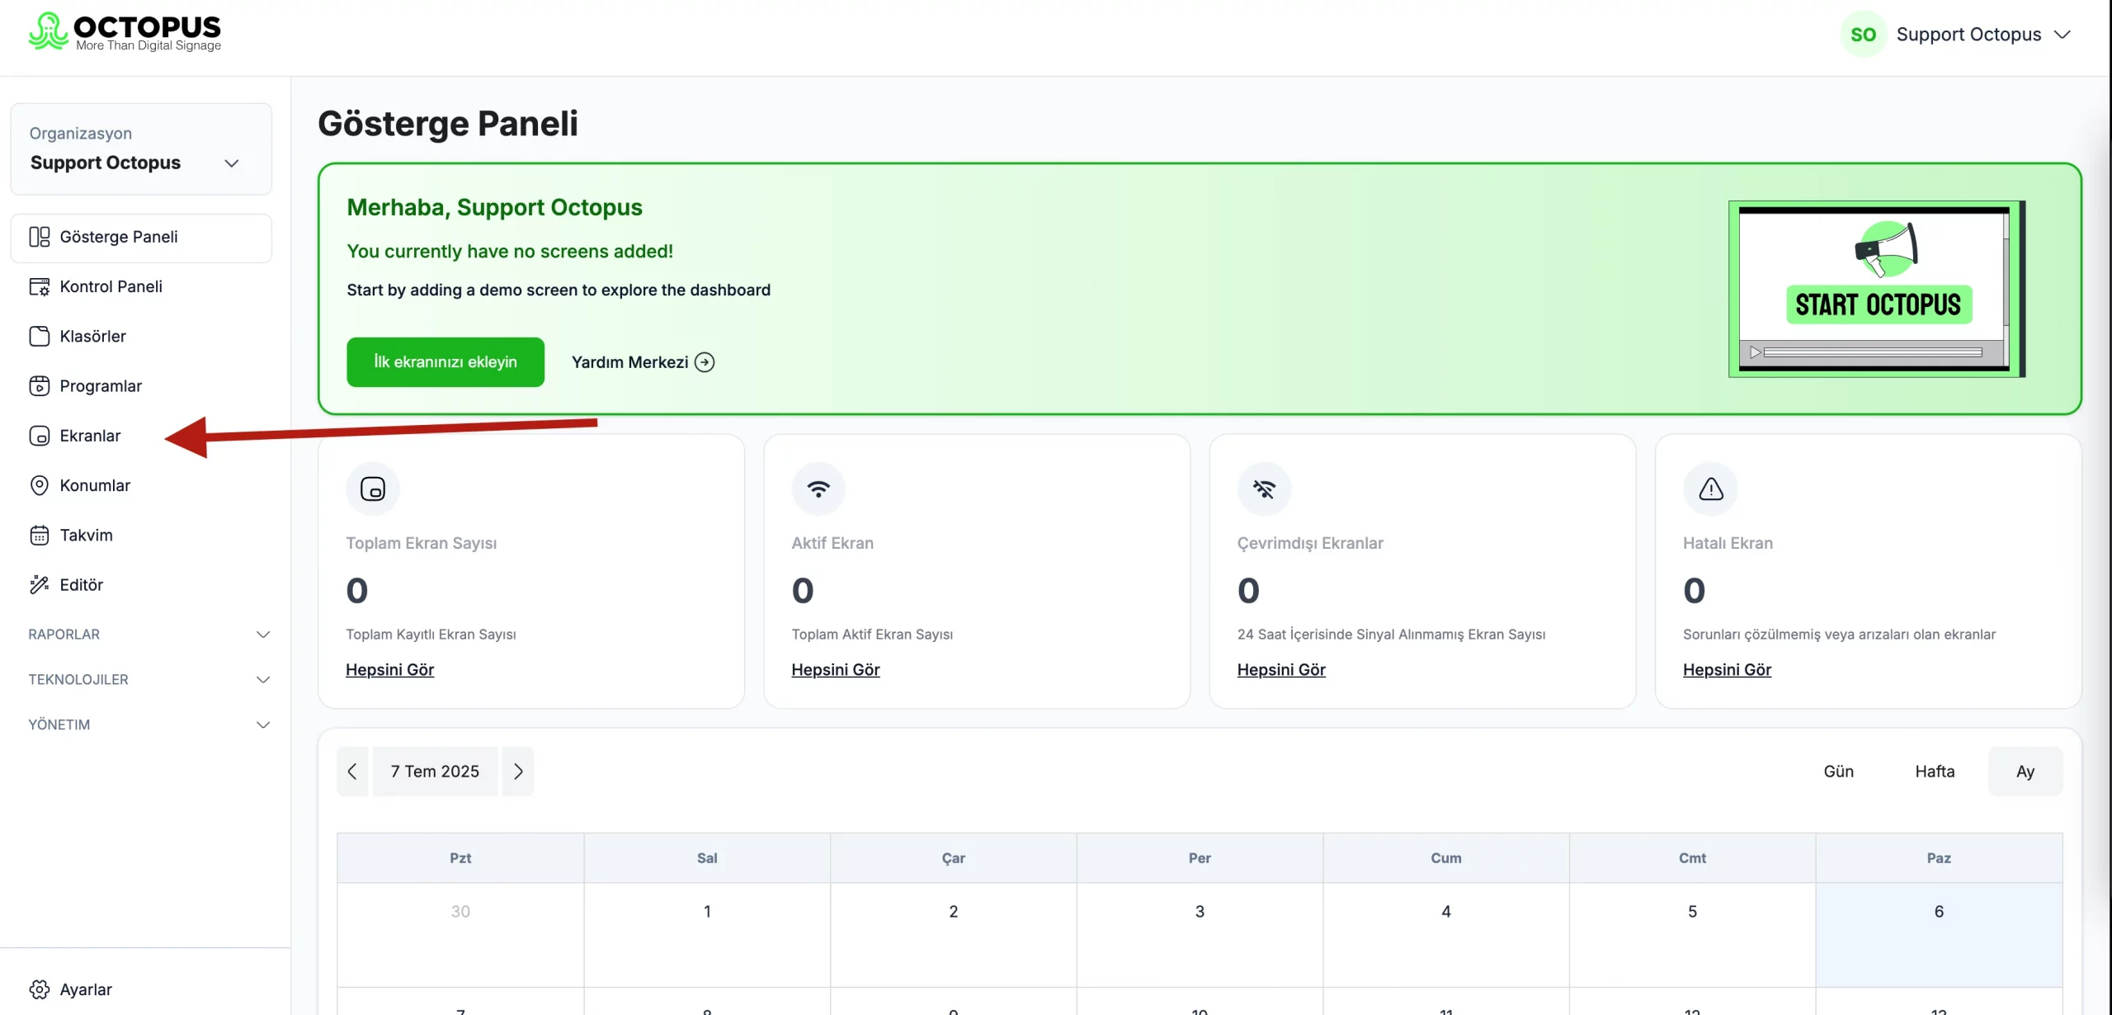Open the Organizasyon Support Octopus dropdown
2112x1015 pixels.
click(x=141, y=149)
